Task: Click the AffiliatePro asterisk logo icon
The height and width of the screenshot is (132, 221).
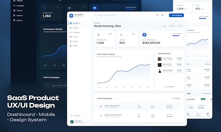Action: tap(71, 16)
